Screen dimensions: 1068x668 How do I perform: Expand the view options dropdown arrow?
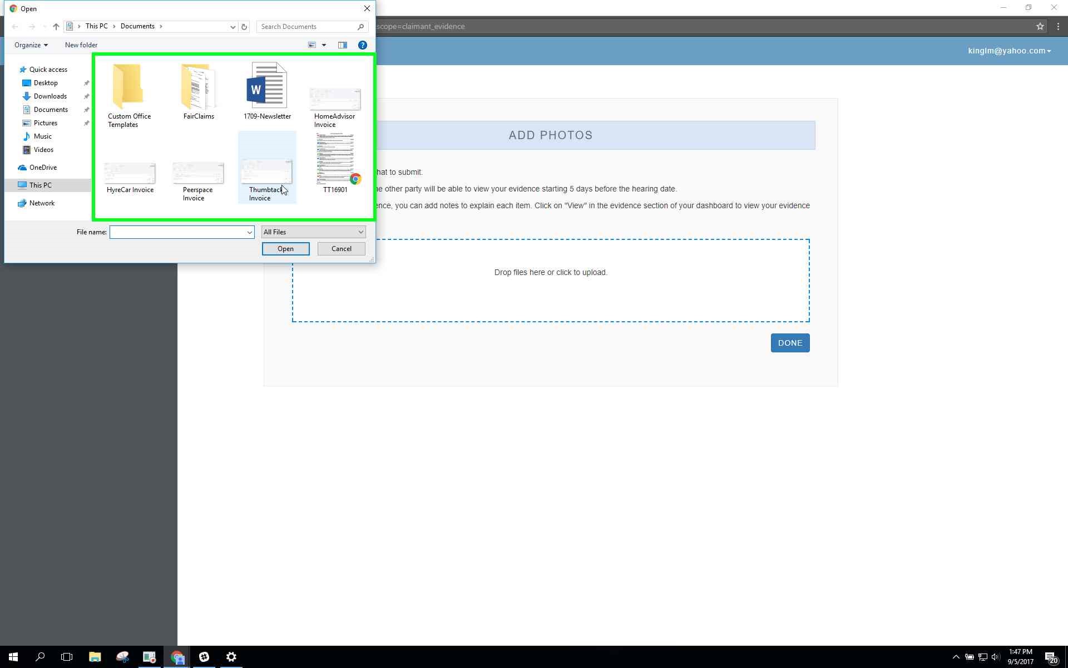pos(324,45)
